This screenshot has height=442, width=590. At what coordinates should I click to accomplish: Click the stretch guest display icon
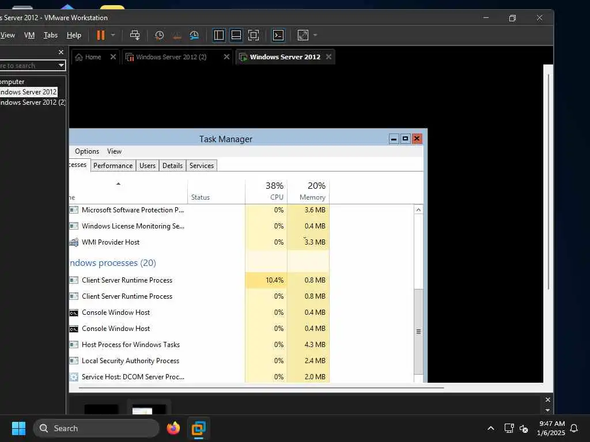(303, 35)
